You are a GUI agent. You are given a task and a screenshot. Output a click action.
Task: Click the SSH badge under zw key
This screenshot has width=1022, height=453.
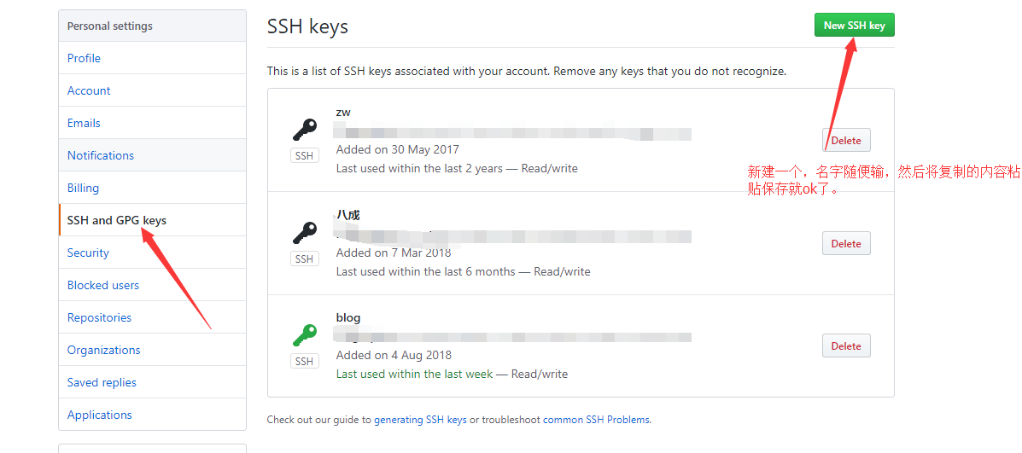(304, 156)
